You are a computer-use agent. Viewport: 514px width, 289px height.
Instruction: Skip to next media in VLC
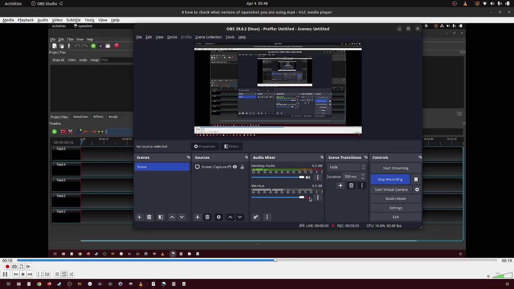coord(30,274)
